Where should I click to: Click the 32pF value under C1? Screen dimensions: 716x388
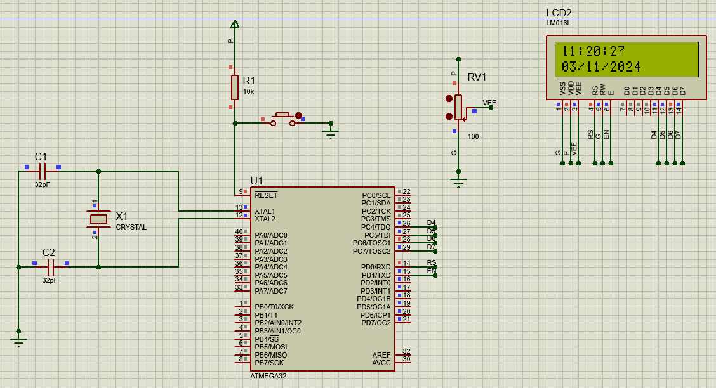point(43,184)
